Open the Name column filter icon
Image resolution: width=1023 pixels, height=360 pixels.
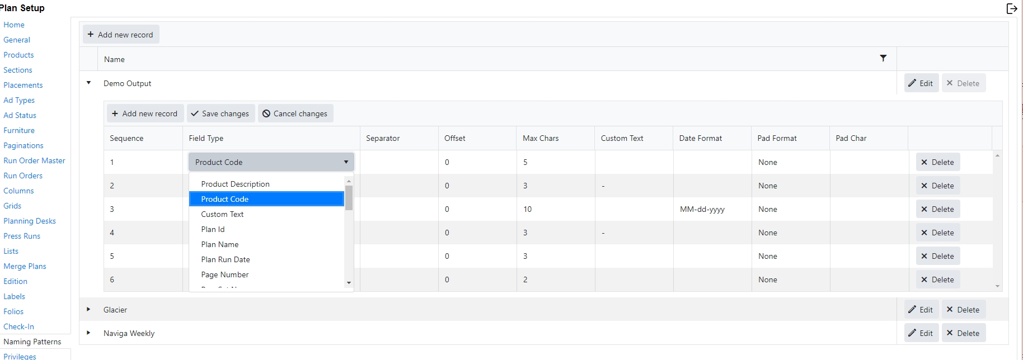tap(883, 59)
